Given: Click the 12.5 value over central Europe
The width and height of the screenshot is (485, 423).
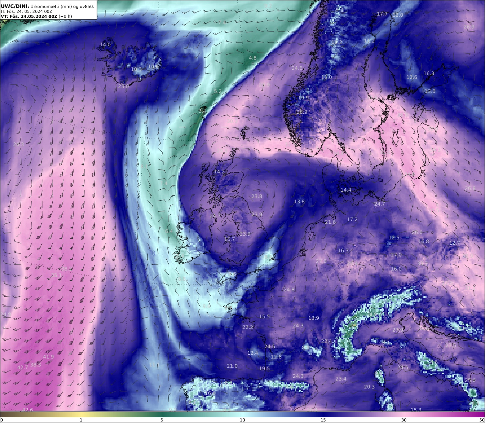Looking at the screenshot, I should tap(394, 237).
